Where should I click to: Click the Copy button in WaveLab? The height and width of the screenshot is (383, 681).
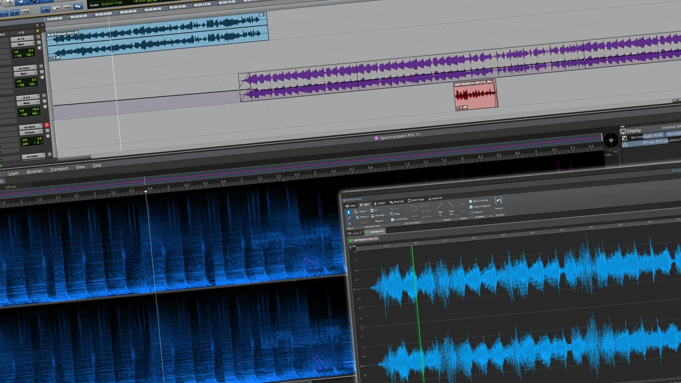(395, 214)
